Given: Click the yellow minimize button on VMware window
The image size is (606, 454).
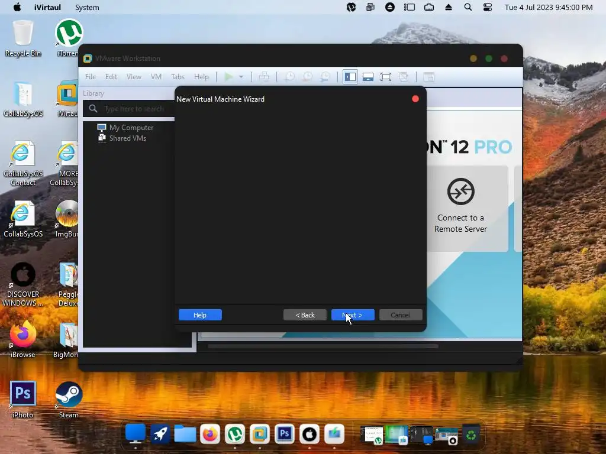Looking at the screenshot, I should coord(473,59).
